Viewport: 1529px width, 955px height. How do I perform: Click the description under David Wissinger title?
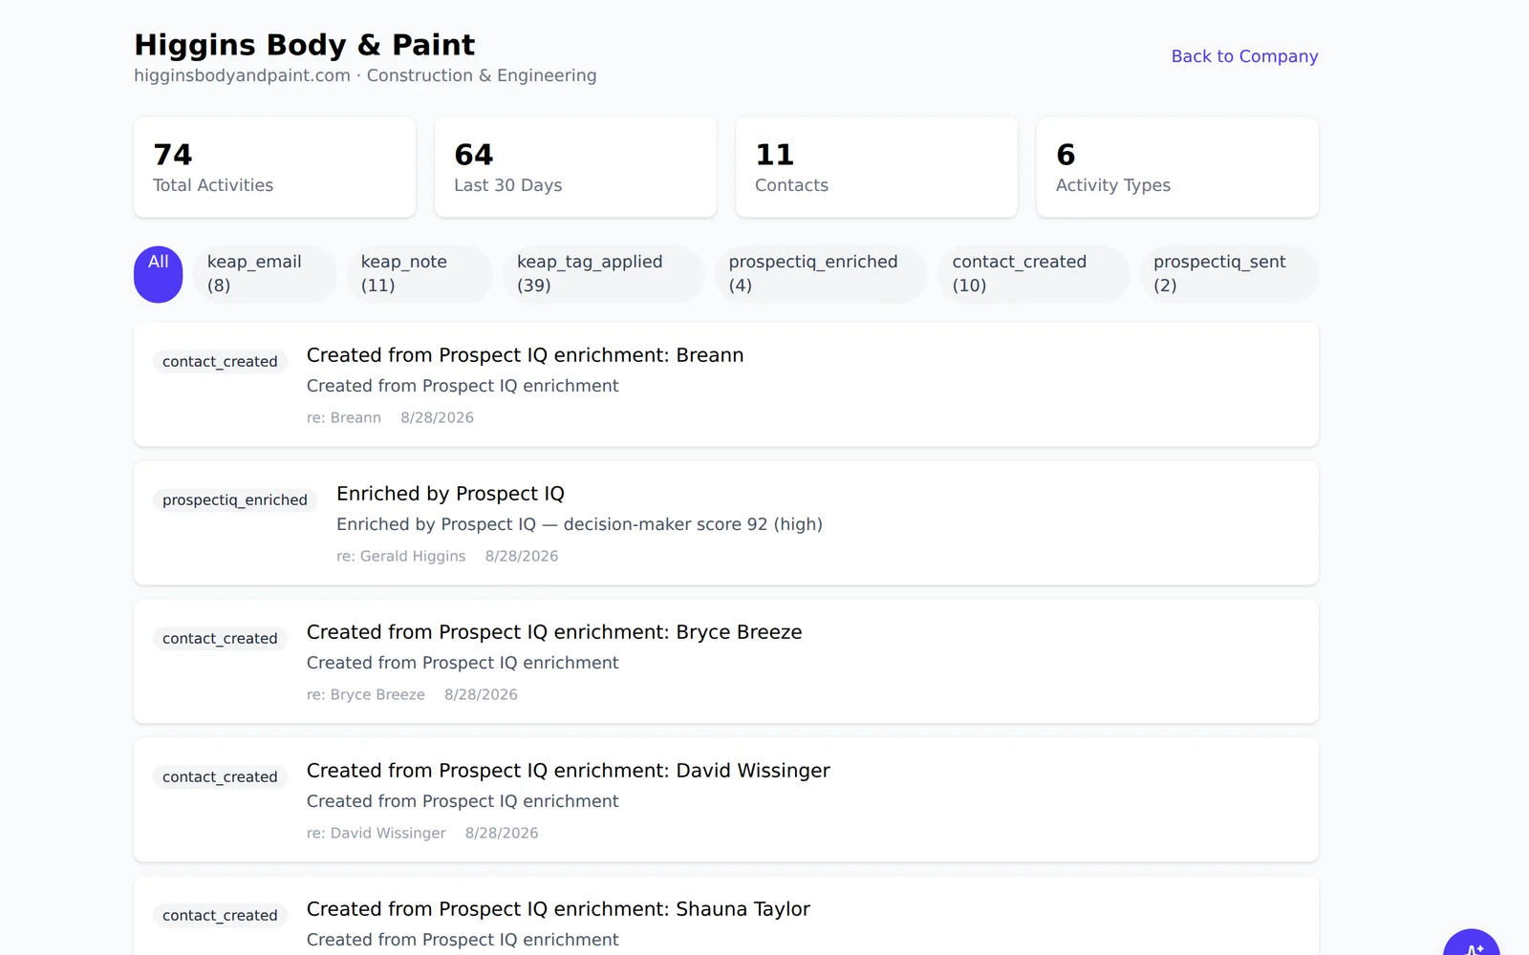coord(463,801)
